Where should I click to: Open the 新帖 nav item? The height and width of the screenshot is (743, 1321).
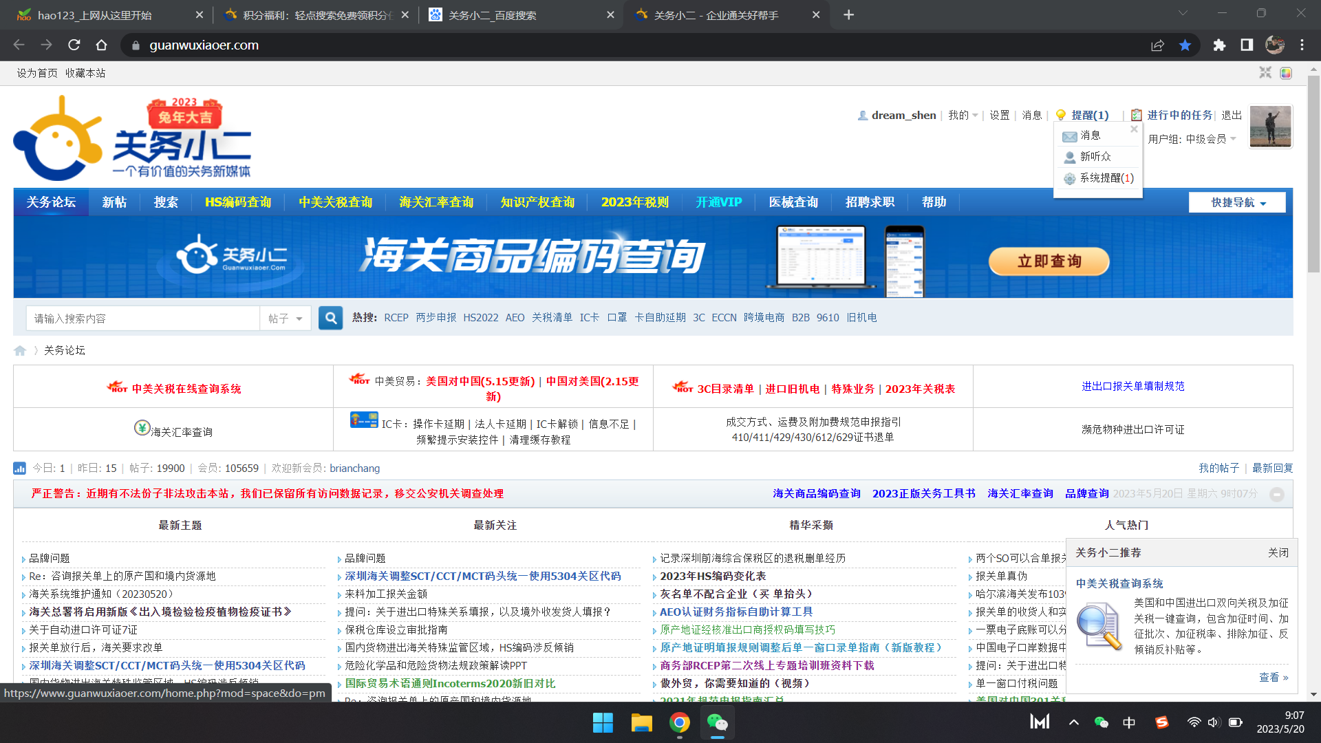[114, 202]
